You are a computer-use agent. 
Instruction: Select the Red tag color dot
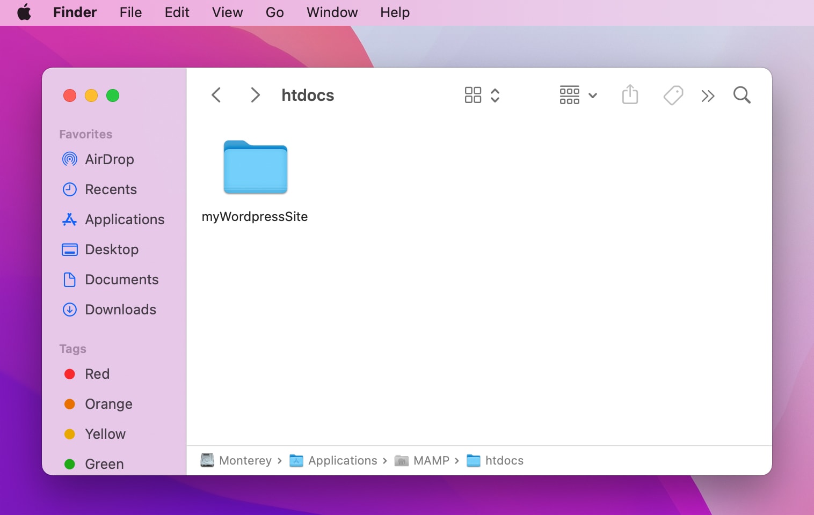pyautogui.click(x=70, y=374)
